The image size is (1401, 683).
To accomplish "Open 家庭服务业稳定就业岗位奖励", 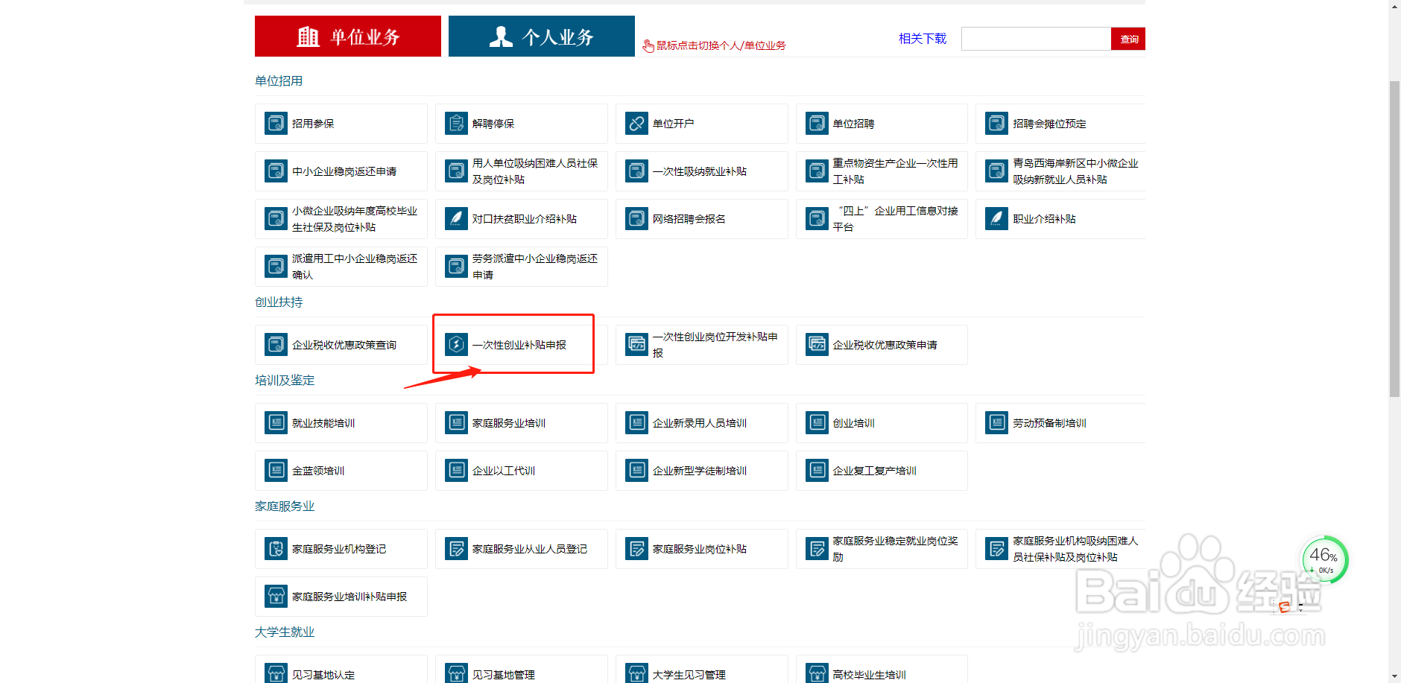I will tap(882, 549).
